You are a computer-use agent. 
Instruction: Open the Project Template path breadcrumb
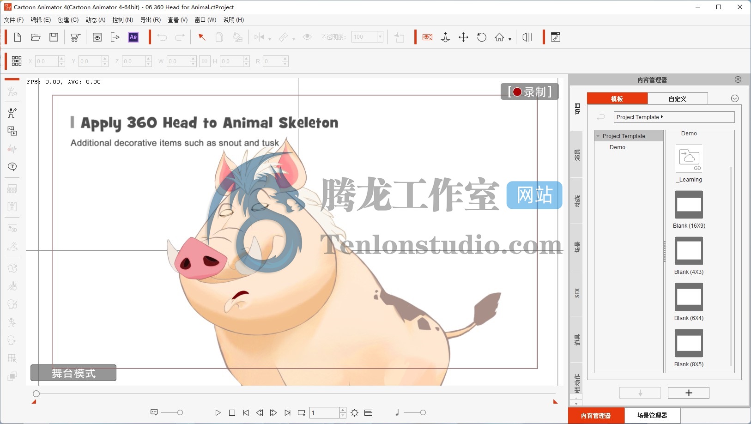[x=674, y=117]
